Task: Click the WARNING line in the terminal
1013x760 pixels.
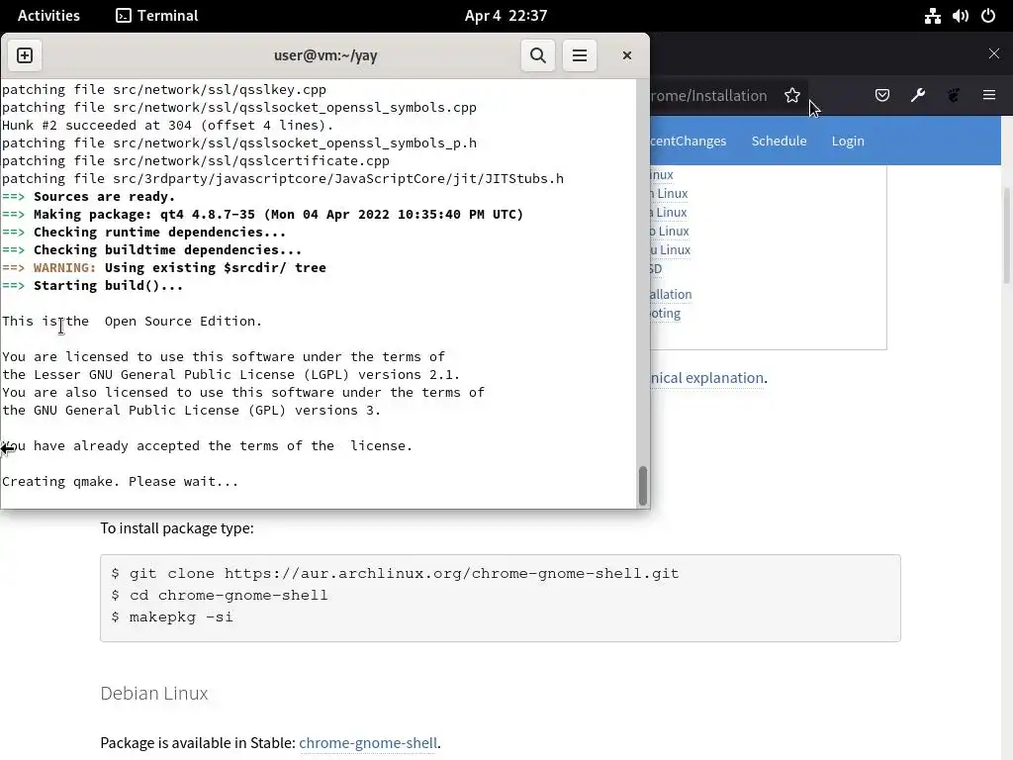Action: (x=163, y=267)
